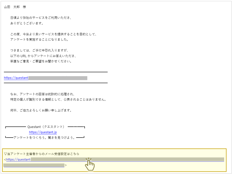Open the https://questant.jp link
The image size is (232, 174).
(x=43, y=132)
